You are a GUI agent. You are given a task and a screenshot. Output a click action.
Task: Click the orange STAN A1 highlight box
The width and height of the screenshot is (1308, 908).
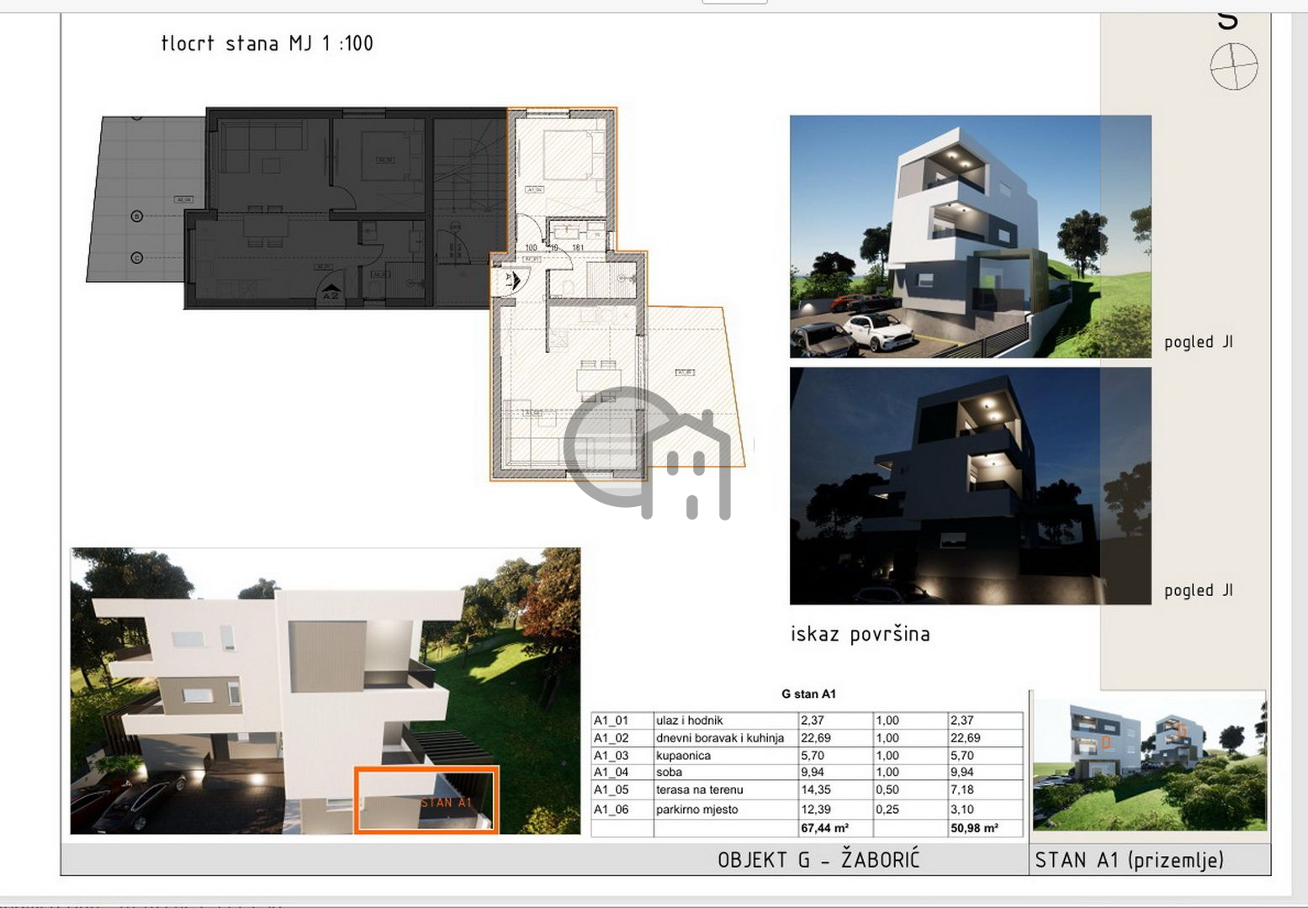point(426,800)
